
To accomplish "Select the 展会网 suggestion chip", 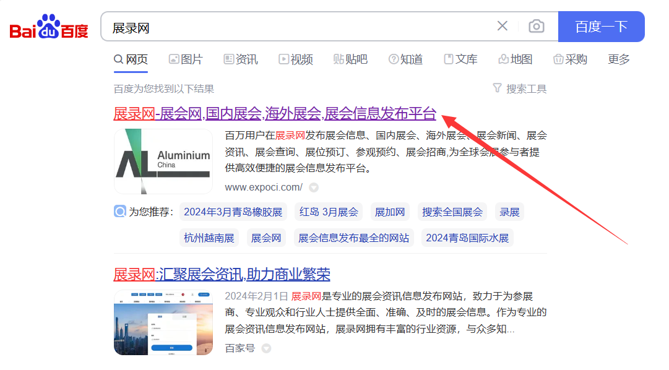I will click(x=266, y=238).
